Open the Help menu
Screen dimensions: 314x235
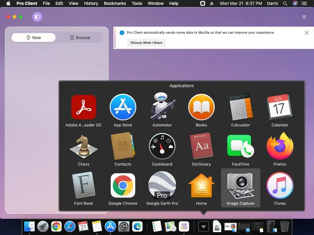[174, 3]
